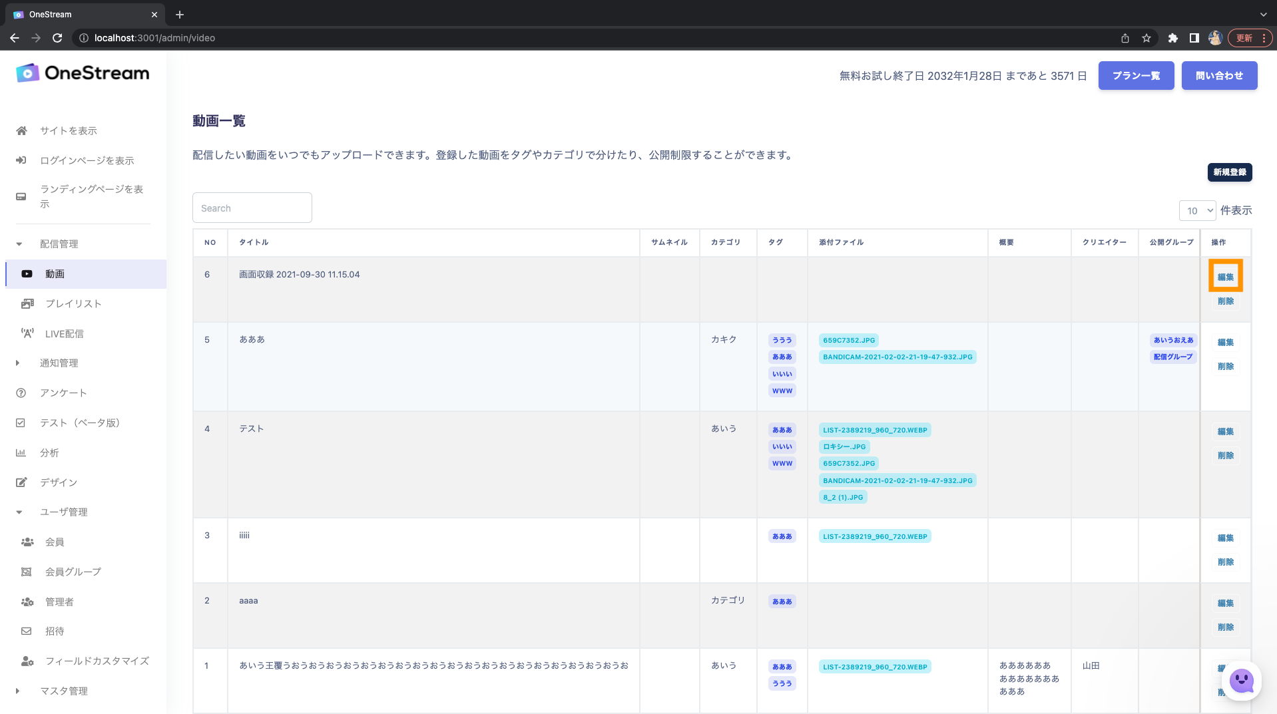Click 編集 for the aaaa row
The width and height of the screenshot is (1277, 714).
coord(1226,603)
